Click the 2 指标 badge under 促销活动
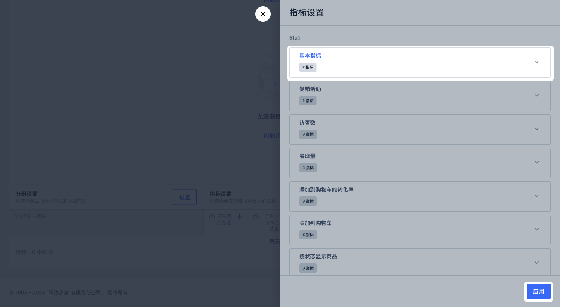Screen dimensions: 561x307 pyautogui.click(x=308, y=101)
